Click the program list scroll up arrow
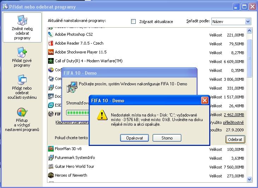258x188 pixels. click(249, 31)
